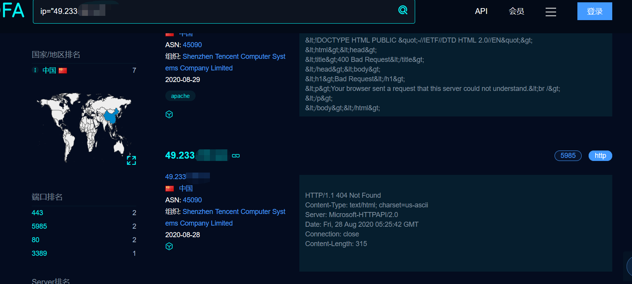Focus the ip search input field

click(x=217, y=12)
